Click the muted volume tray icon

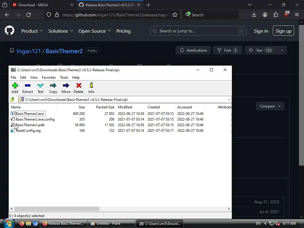click(x=278, y=224)
